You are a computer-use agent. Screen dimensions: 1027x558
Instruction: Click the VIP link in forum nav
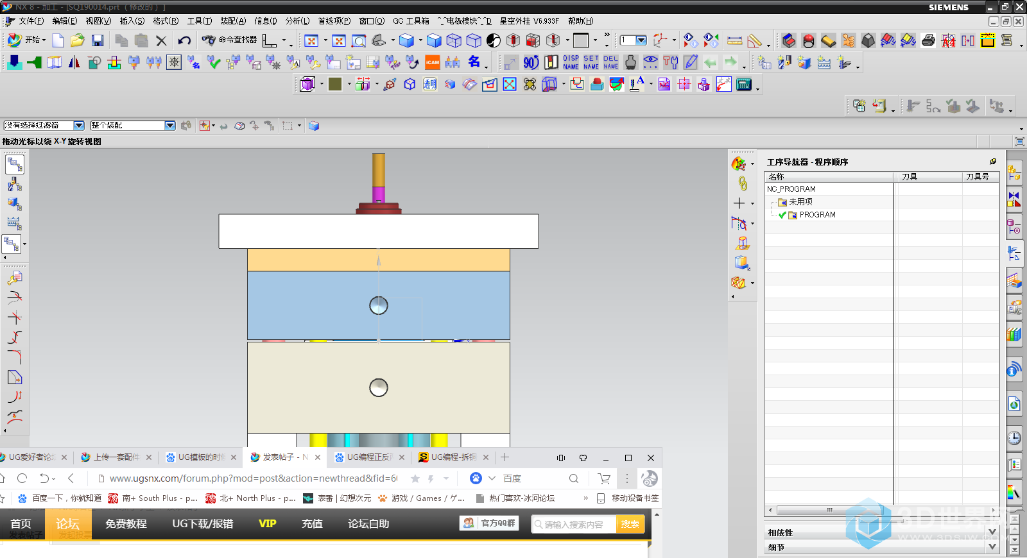pos(268,524)
